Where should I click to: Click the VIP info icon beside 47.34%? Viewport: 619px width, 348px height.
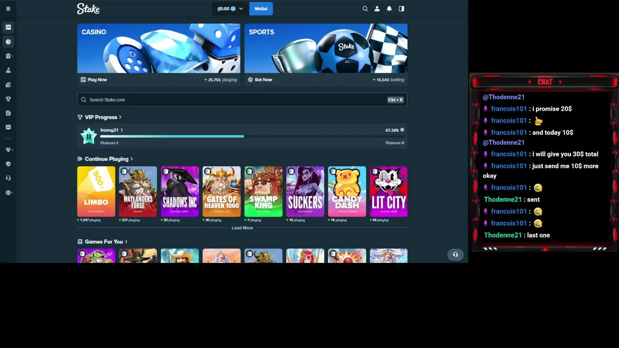point(402,130)
